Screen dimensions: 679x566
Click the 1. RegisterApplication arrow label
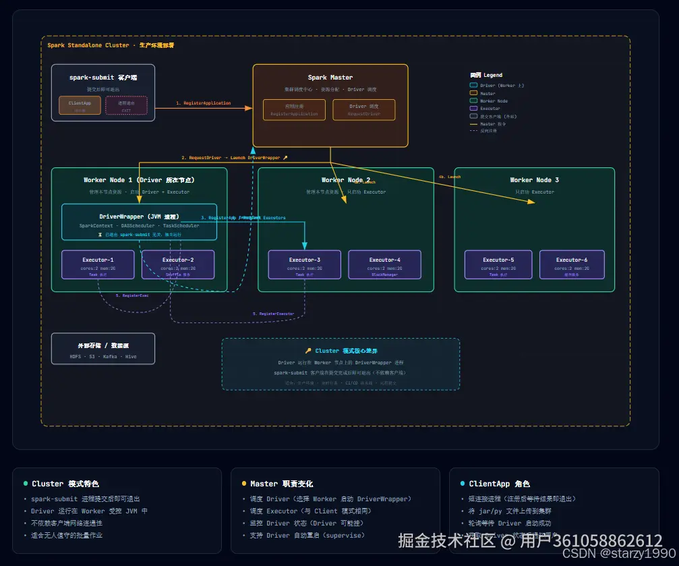204,103
